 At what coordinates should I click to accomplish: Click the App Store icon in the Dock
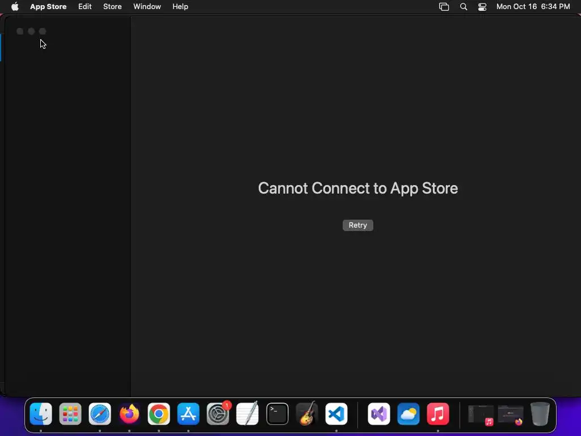tap(188, 414)
